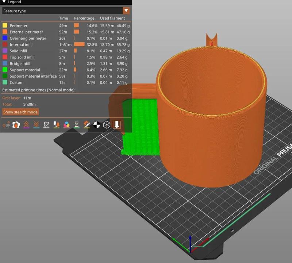292x263 pixels.
Task: Click the yellow Perimeter color swatch
Action: point(5,26)
